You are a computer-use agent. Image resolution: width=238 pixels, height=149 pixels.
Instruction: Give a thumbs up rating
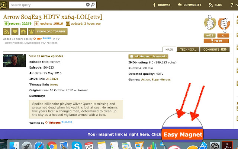[x=210, y=22]
